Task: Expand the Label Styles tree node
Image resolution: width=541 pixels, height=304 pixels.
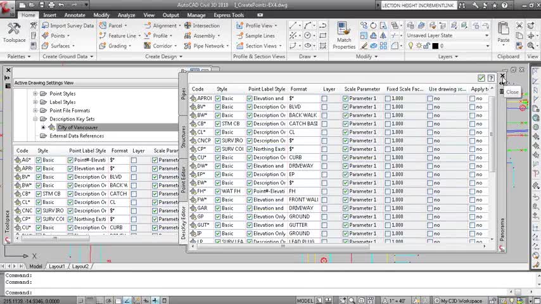Action: 35,102
